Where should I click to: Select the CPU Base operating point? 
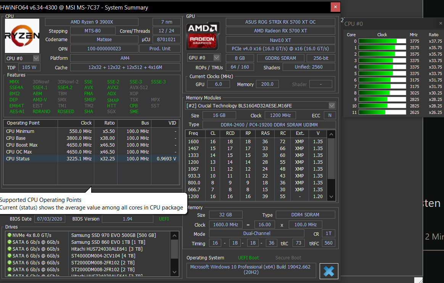coord(91,138)
